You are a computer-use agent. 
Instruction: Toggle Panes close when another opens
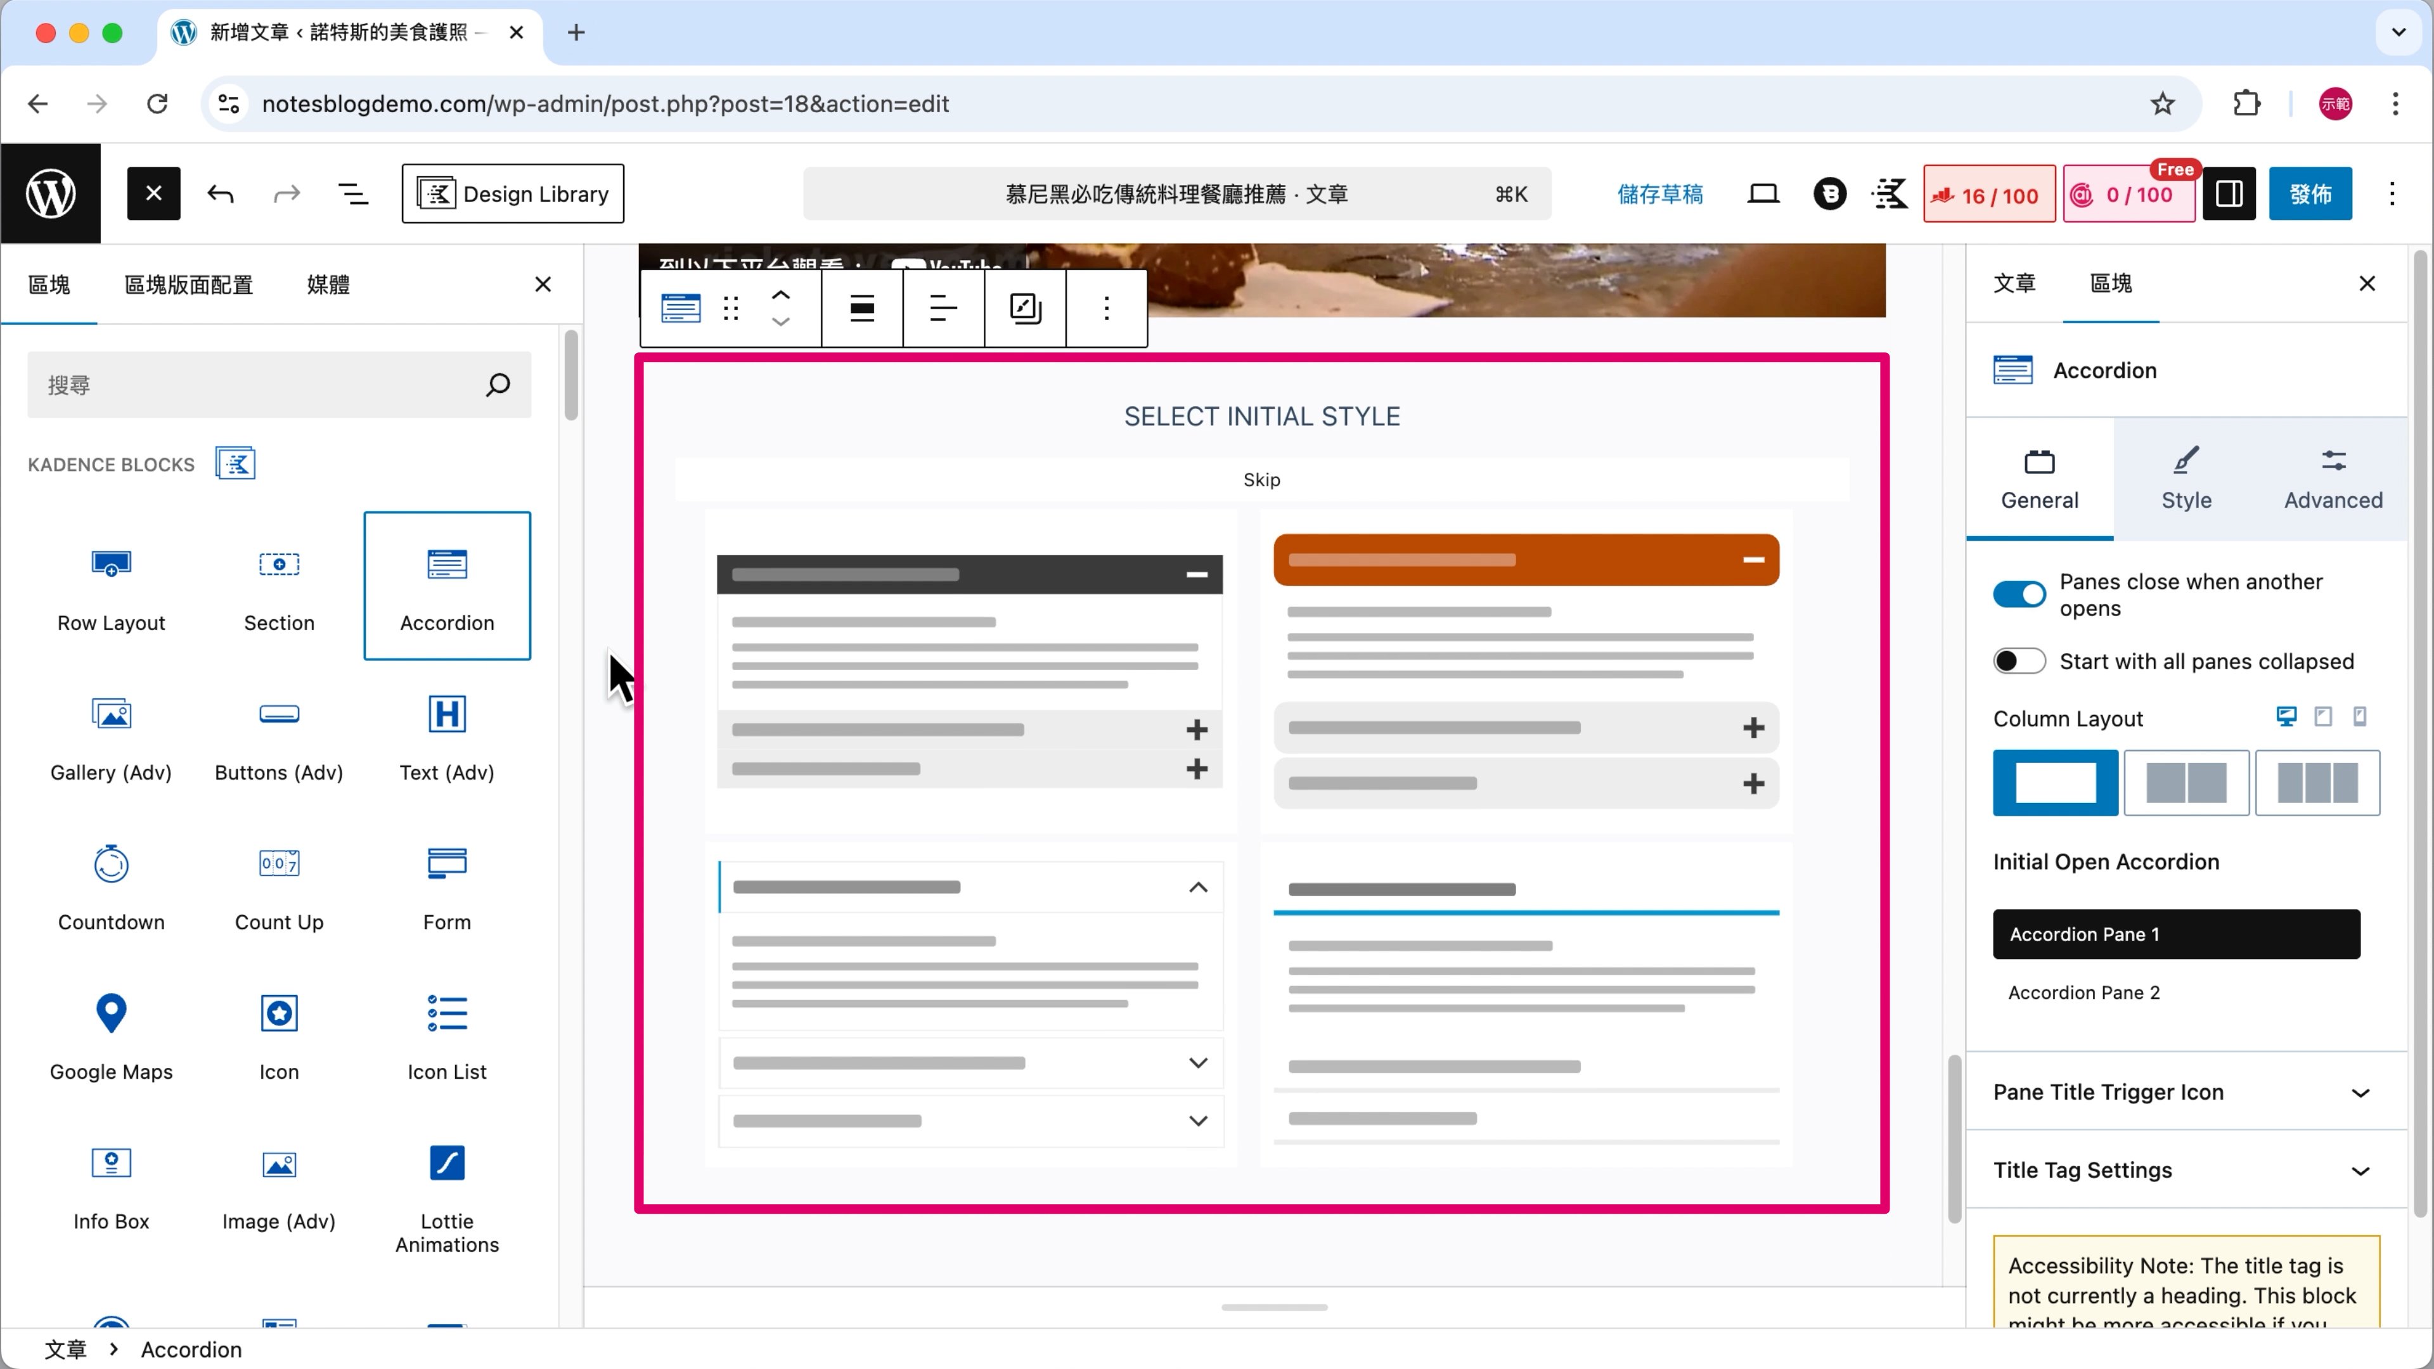coord(2019,595)
